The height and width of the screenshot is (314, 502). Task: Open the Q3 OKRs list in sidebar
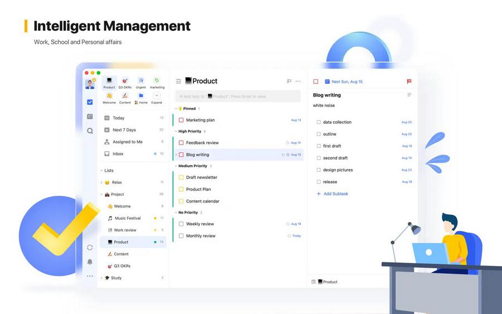(x=133, y=266)
